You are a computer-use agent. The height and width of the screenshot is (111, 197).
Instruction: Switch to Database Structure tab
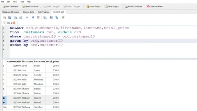point(11,12)
